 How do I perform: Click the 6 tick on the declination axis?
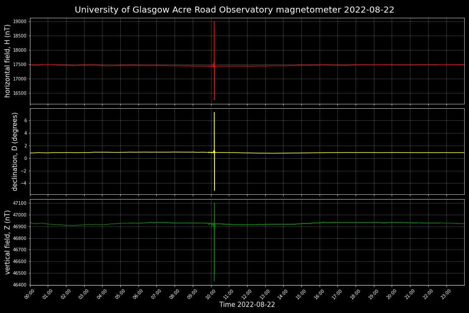26,121
